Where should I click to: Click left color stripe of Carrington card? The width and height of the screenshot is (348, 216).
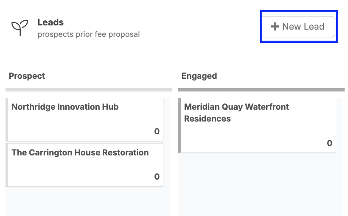point(7,165)
